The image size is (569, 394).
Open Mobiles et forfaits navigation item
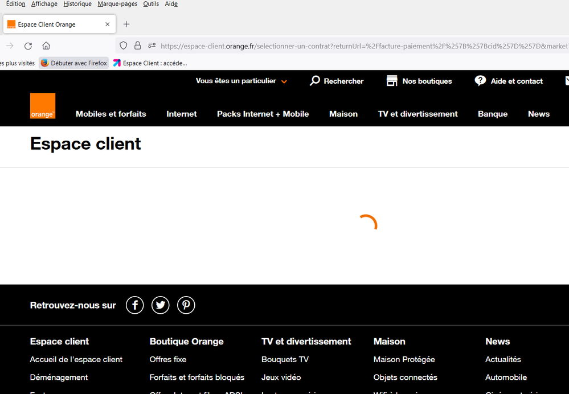point(111,114)
